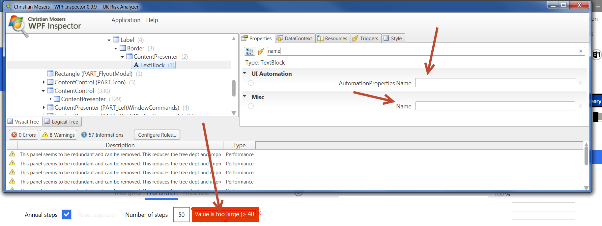Screen dimensions: 602x226
Task: Click the Warnings filter triangle icon
Action: coord(45,135)
